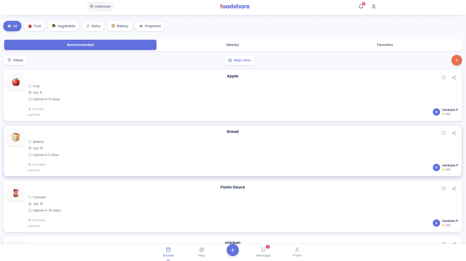Viewport: 466px width, 261px height.
Task: Open Messages with 3 unread notifications
Action: point(263,252)
